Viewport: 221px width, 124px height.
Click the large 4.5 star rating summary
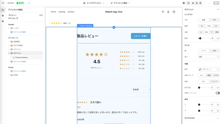tap(97, 54)
